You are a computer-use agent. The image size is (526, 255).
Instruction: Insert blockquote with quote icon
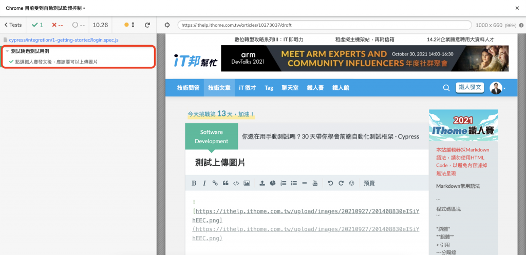[226, 183]
